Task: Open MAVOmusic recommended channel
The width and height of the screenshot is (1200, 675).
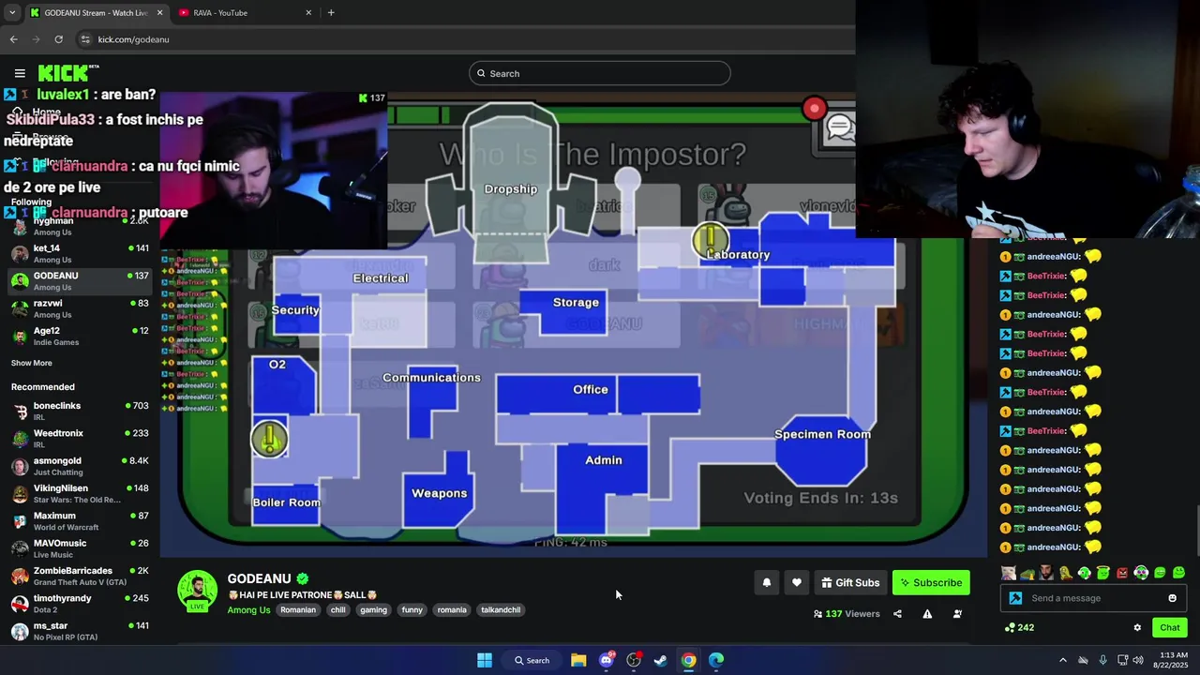Action: point(80,548)
